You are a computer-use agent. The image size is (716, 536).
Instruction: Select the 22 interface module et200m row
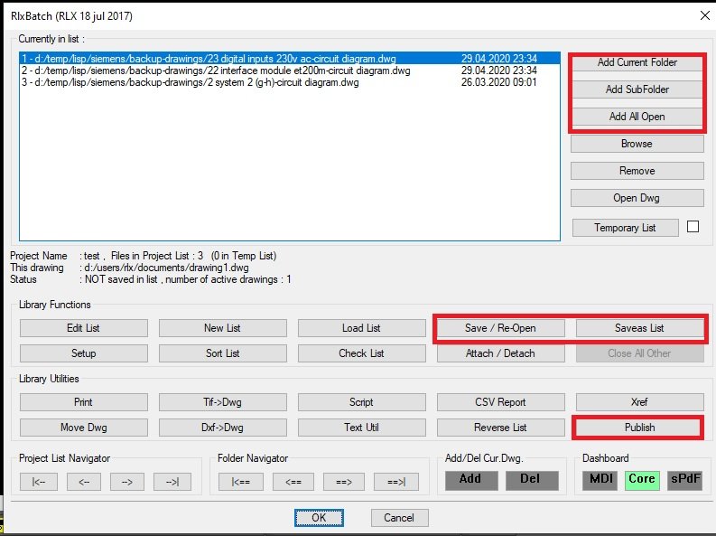click(x=290, y=71)
